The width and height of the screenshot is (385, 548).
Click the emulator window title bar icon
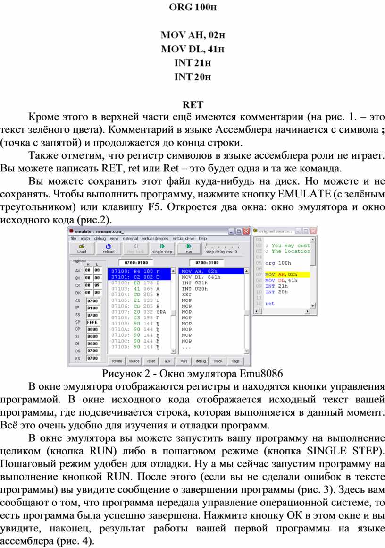[71, 231]
